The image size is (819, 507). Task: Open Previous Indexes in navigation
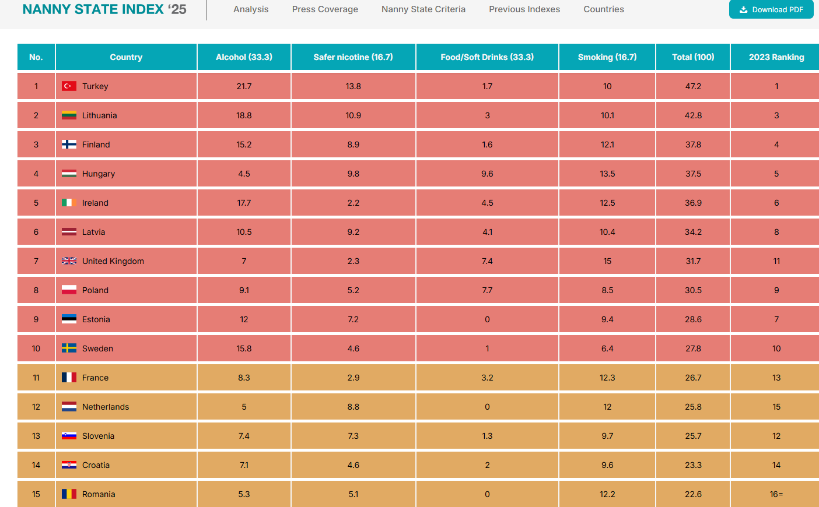click(524, 9)
